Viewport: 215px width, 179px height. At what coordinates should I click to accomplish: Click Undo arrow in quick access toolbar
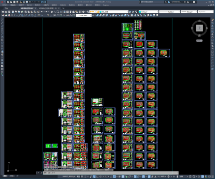(x=30, y=2)
